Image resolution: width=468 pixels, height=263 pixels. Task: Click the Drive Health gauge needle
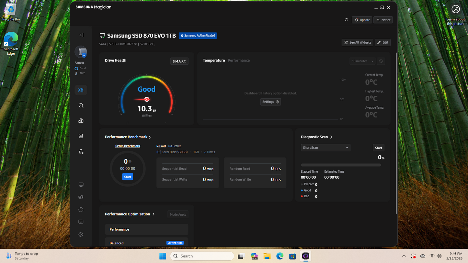[142, 99]
